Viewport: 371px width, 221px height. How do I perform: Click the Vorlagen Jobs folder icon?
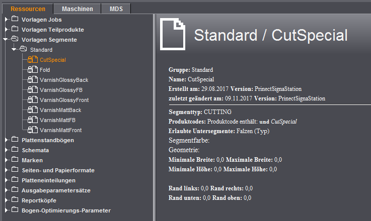(x=15, y=19)
